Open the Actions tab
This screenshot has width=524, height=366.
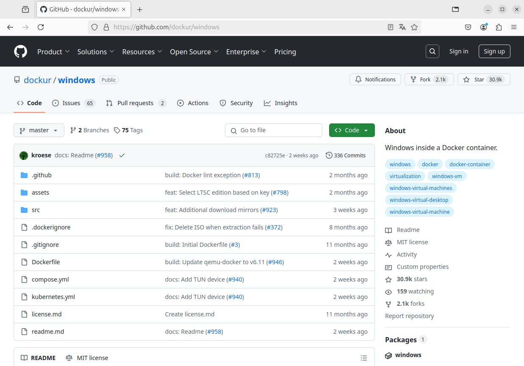(x=193, y=103)
